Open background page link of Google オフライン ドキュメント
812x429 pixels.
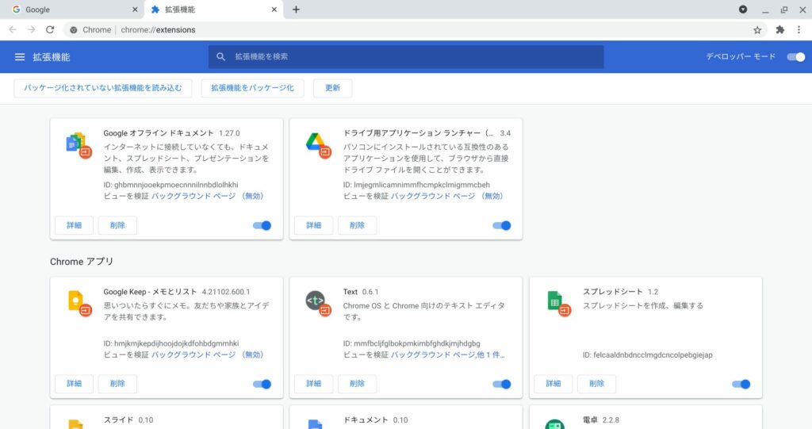pyautogui.click(x=208, y=196)
